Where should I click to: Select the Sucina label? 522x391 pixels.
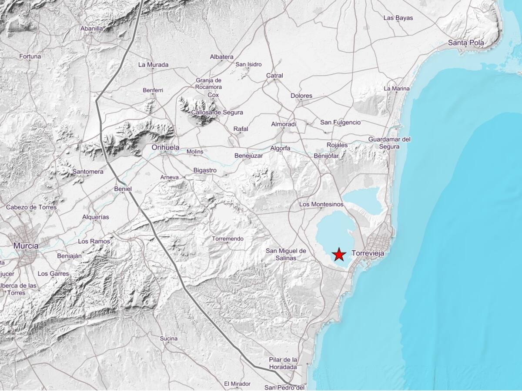point(168,338)
